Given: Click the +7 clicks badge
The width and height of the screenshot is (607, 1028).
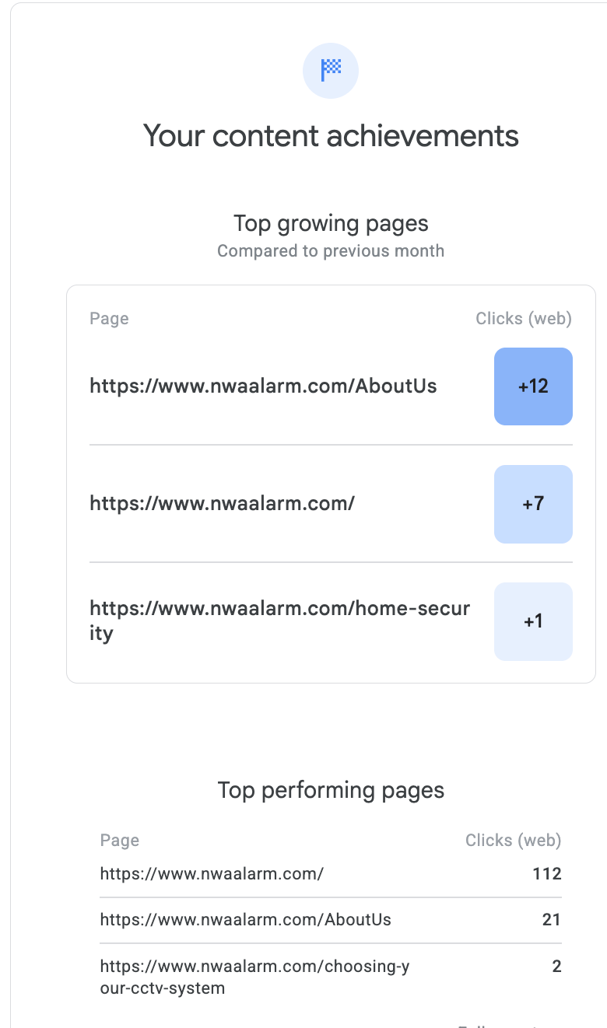Looking at the screenshot, I should pyautogui.click(x=533, y=504).
